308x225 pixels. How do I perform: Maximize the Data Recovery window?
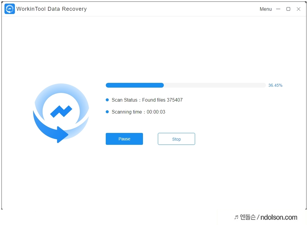(288, 9)
